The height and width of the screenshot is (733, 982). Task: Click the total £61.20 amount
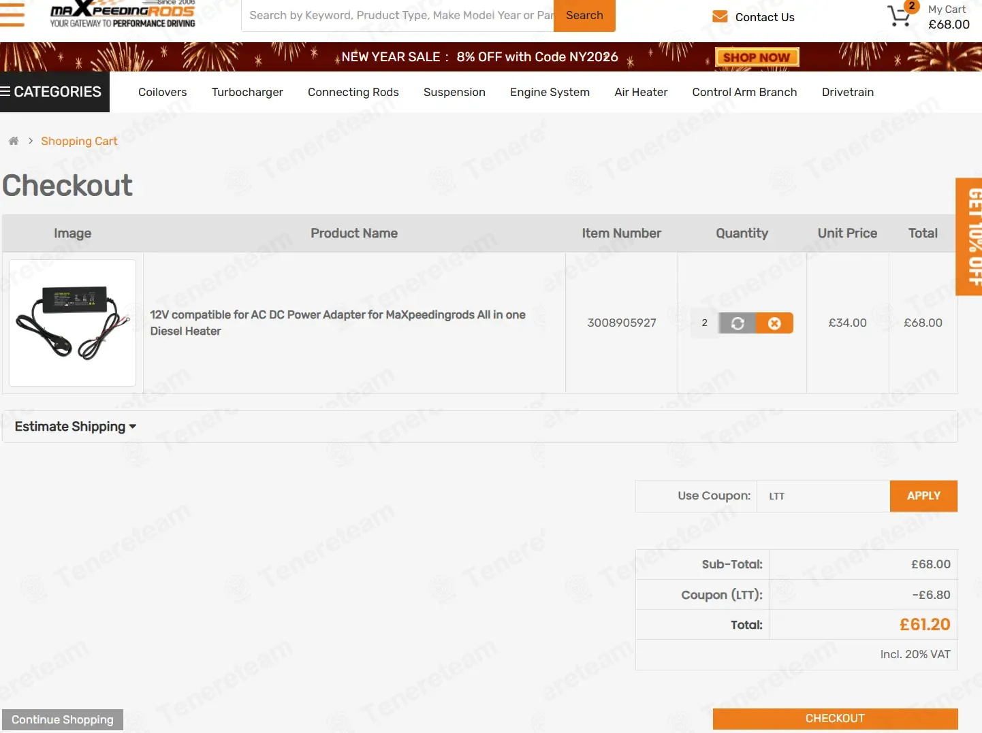pos(925,624)
